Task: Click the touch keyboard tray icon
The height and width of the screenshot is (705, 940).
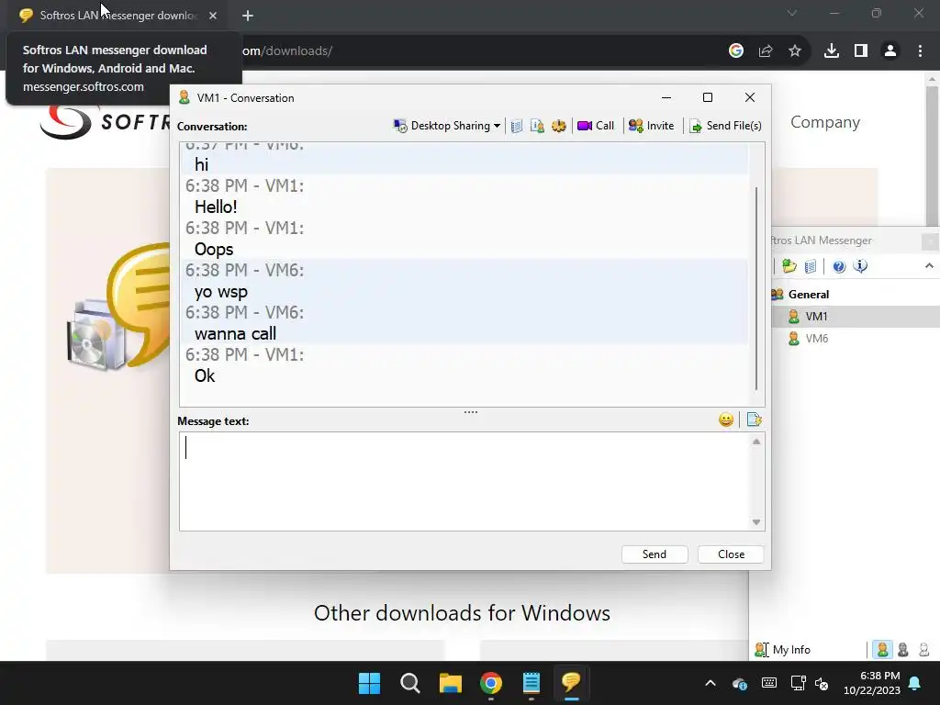Action: 769,683
